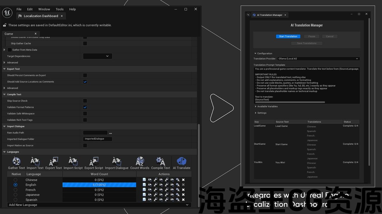Open the File menu

(19, 9)
